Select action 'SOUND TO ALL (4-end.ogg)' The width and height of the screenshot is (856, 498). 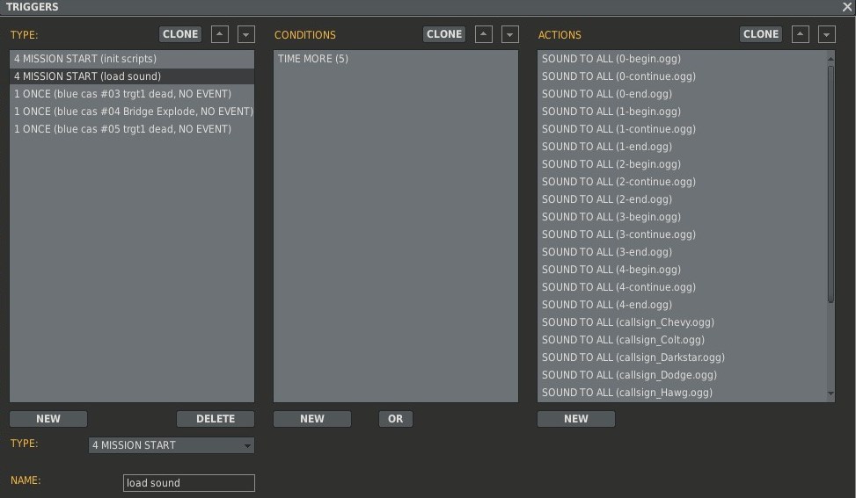(683, 305)
